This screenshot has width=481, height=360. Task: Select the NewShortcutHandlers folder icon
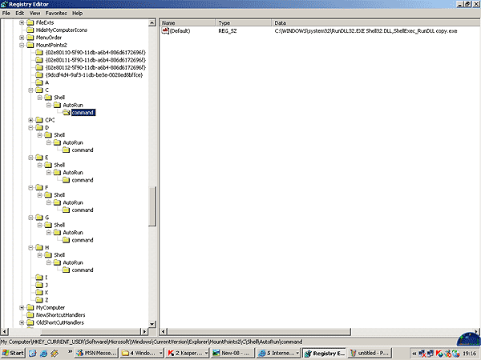30,315
